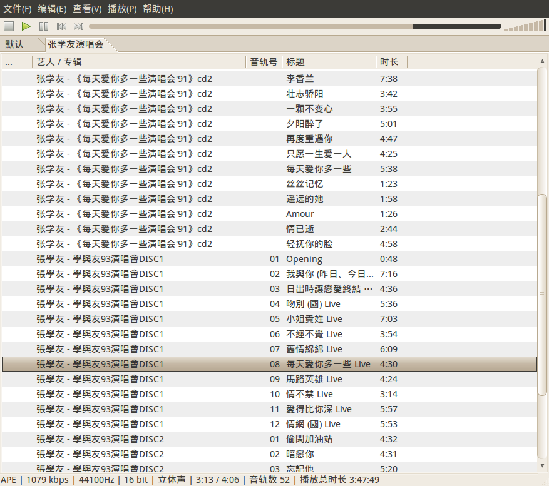Image resolution: width=549 pixels, height=486 pixels.
Task: Open the 文件(F) menu
Action: click(x=18, y=8)
